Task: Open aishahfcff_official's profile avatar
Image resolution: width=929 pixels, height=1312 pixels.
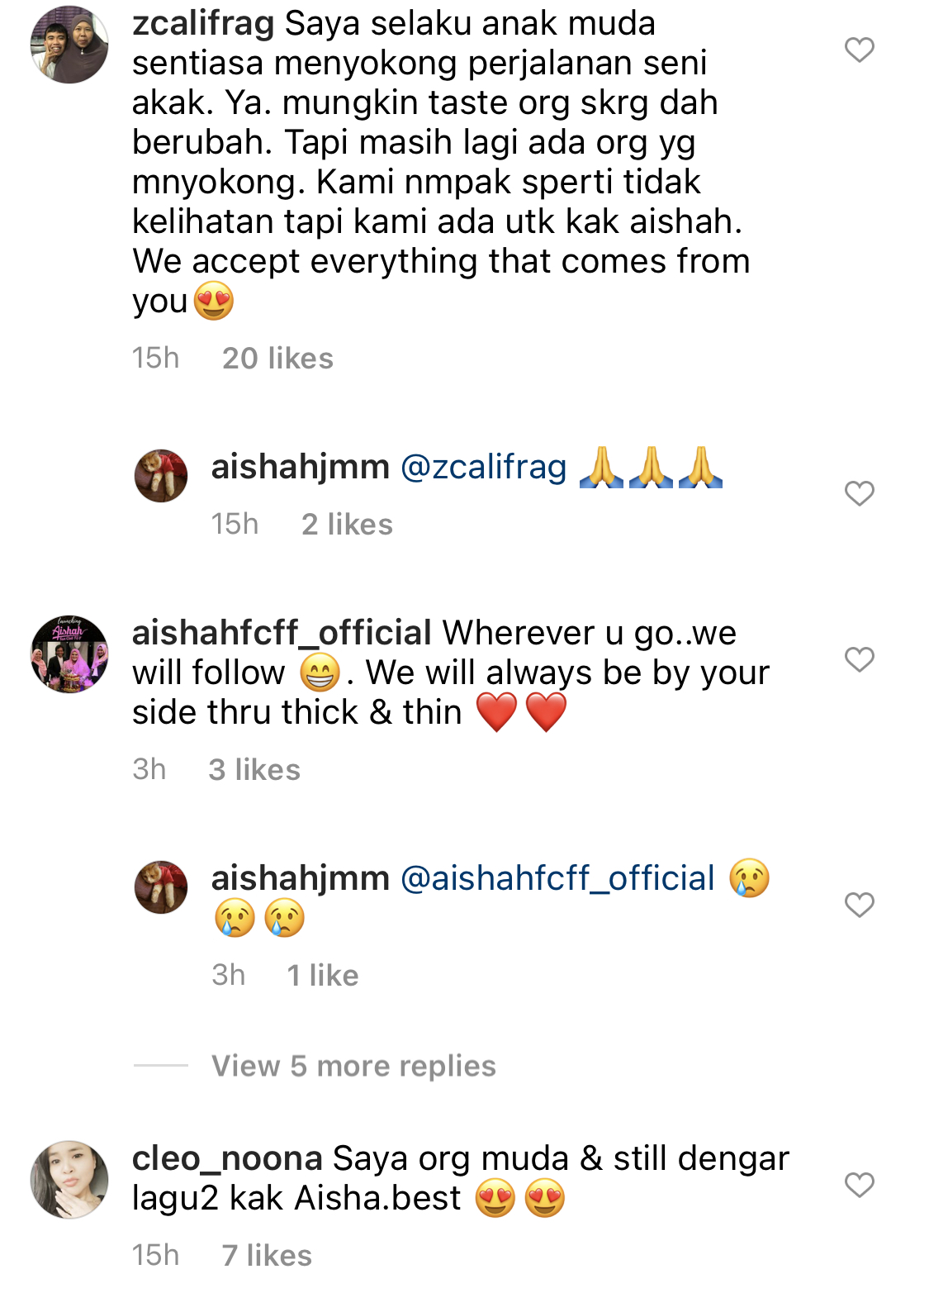Action: click(69, 654)
